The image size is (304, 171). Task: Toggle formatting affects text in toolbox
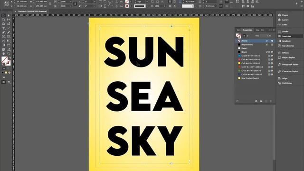8,68
